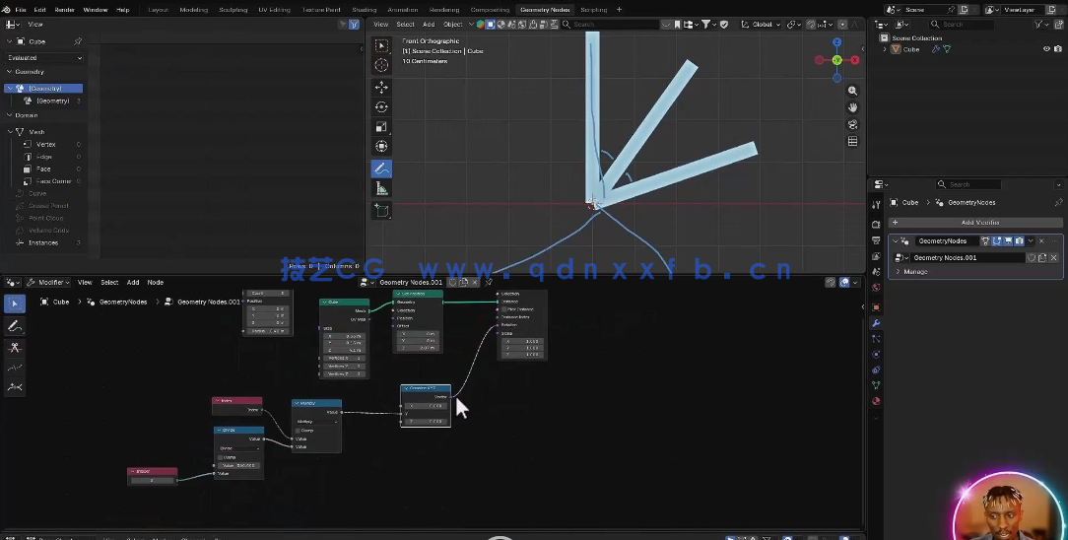Select the node editor Annotate tool
Viewport: 1068px width, 540px height.
point(15,327)
